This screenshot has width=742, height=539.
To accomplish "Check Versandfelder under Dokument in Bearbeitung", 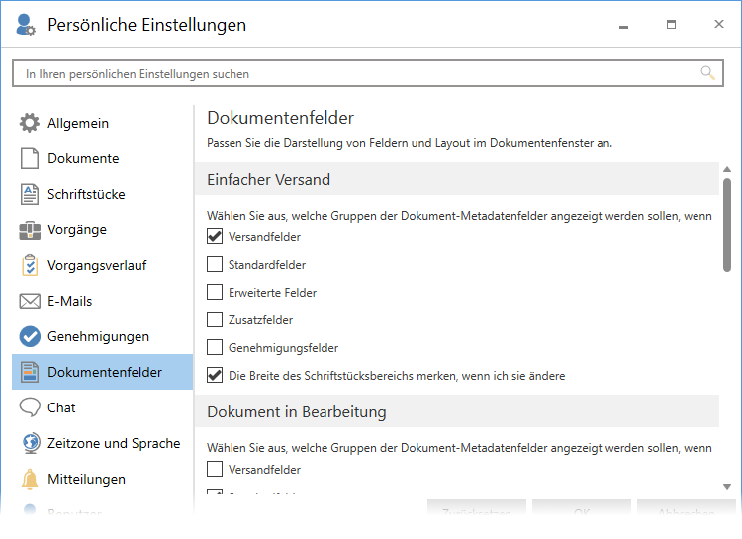I will (215, 469).
